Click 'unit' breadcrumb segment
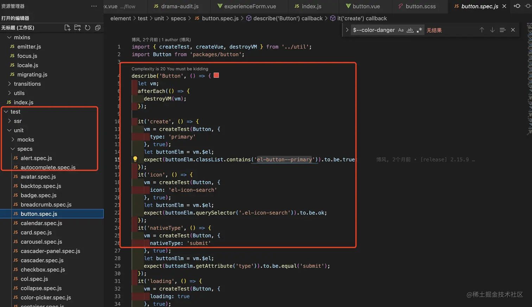Screen dimensions: 532x307 [x=159, y=18]
